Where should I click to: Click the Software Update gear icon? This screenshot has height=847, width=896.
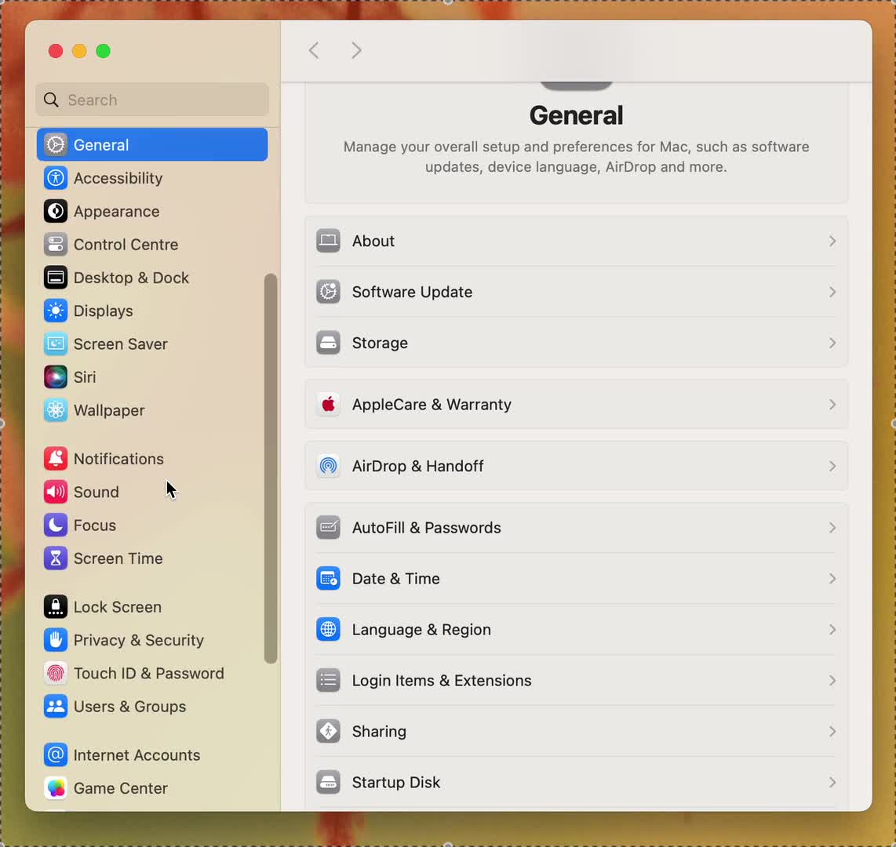(x=328, y=292)
